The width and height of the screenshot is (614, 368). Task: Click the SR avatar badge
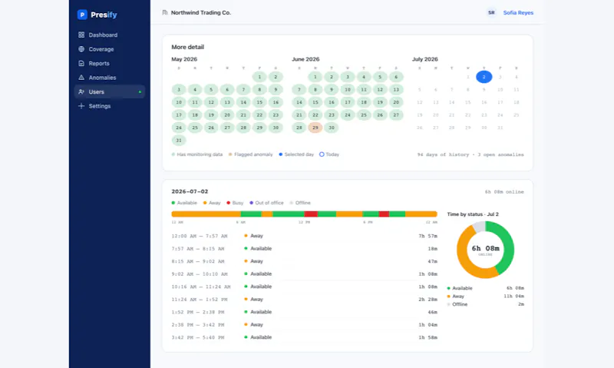(x=491, y=12)
